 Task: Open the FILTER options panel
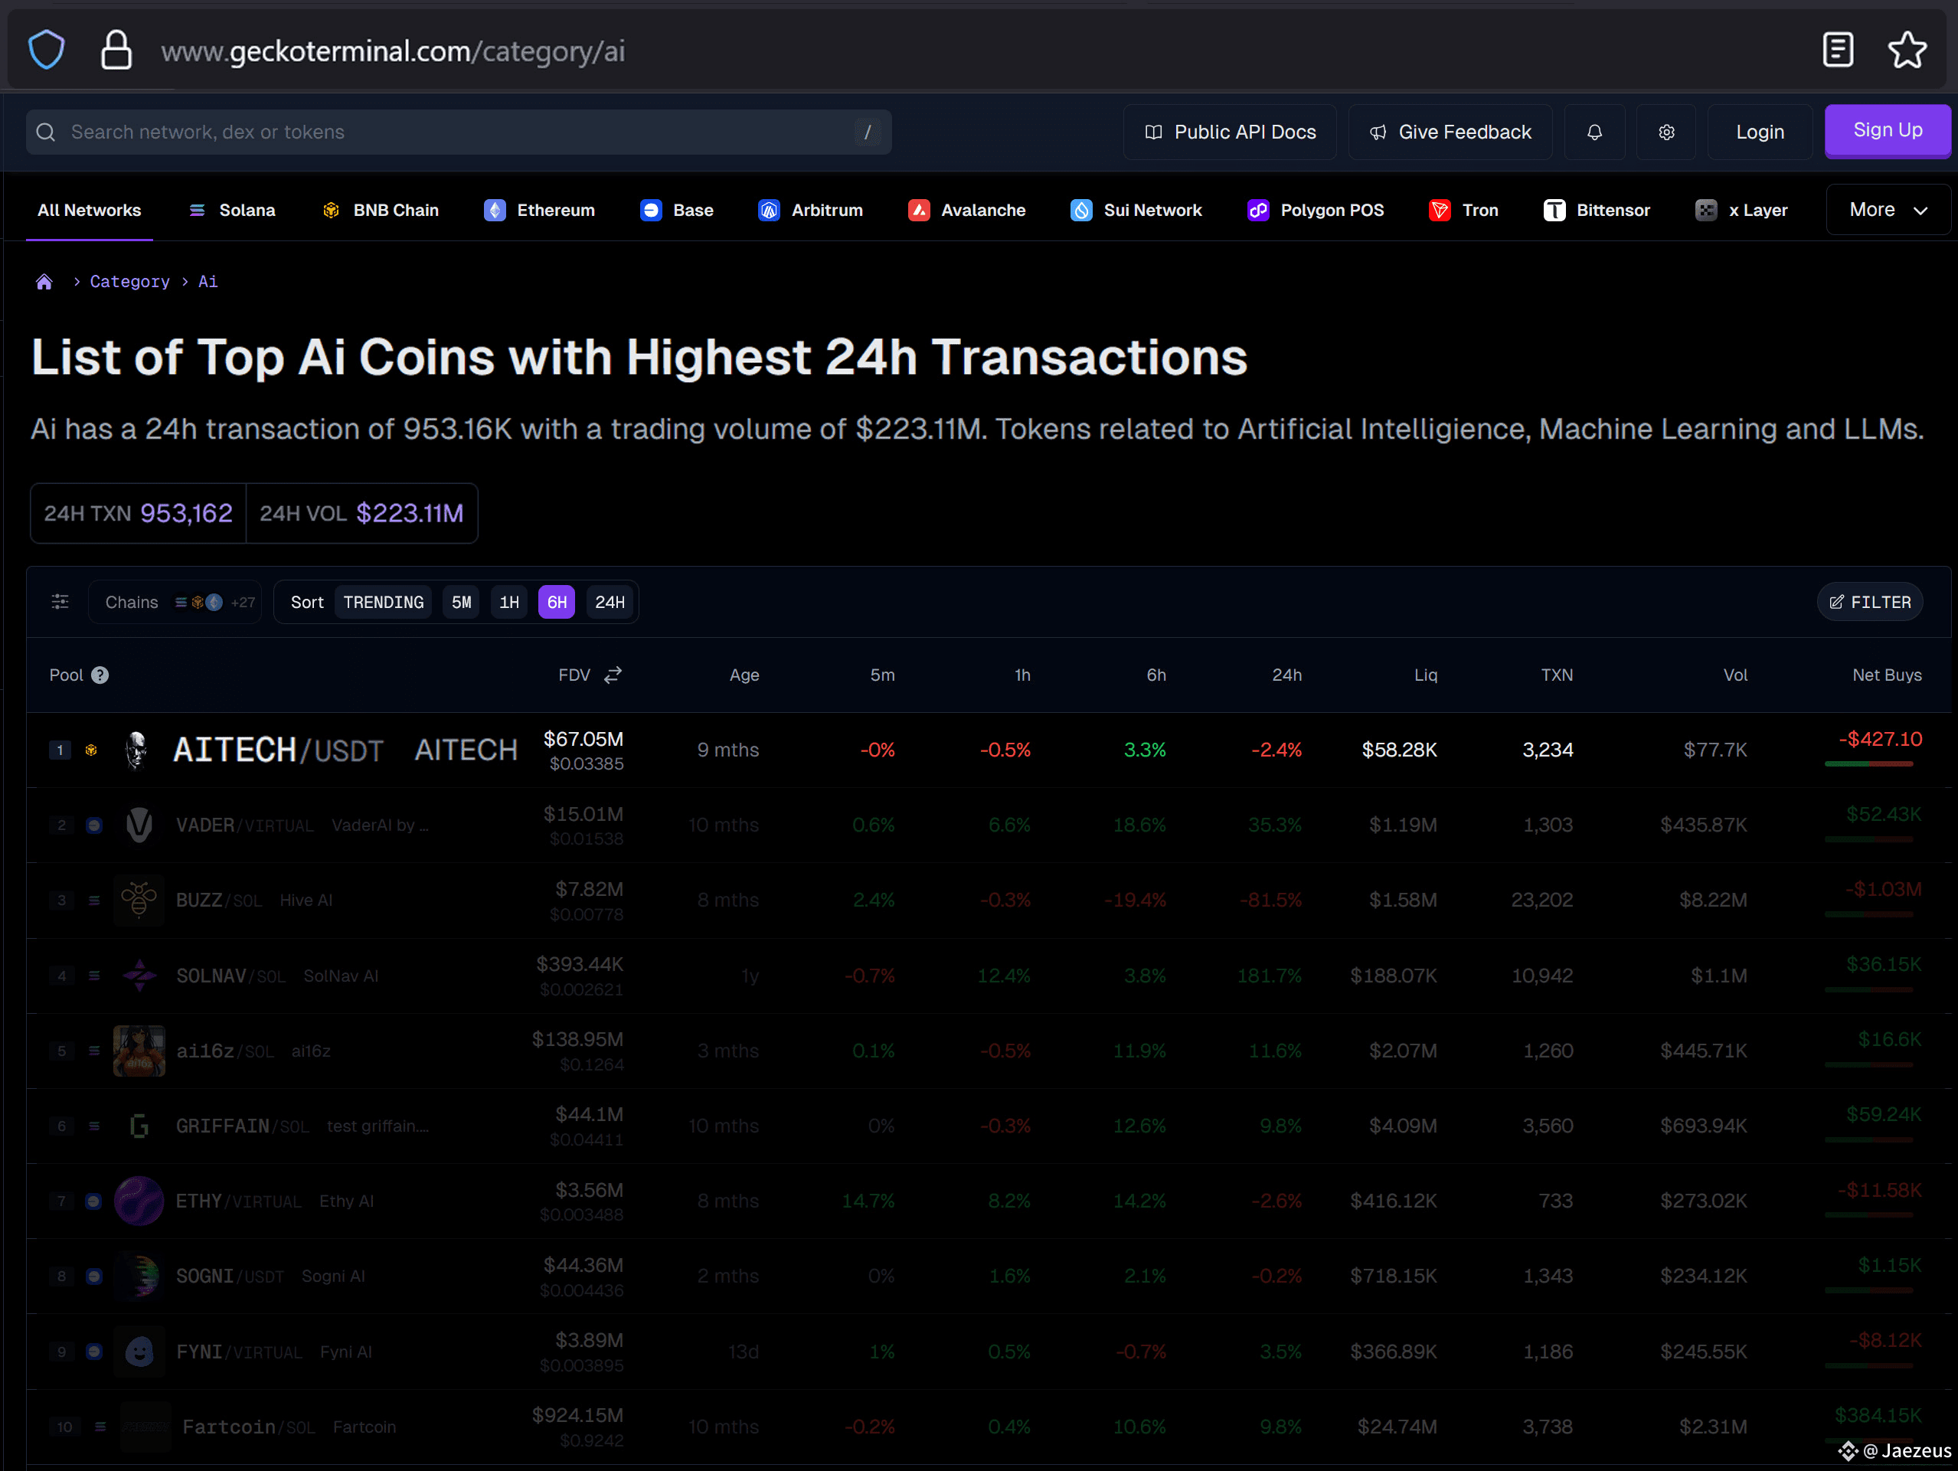tap(1869, 602)
